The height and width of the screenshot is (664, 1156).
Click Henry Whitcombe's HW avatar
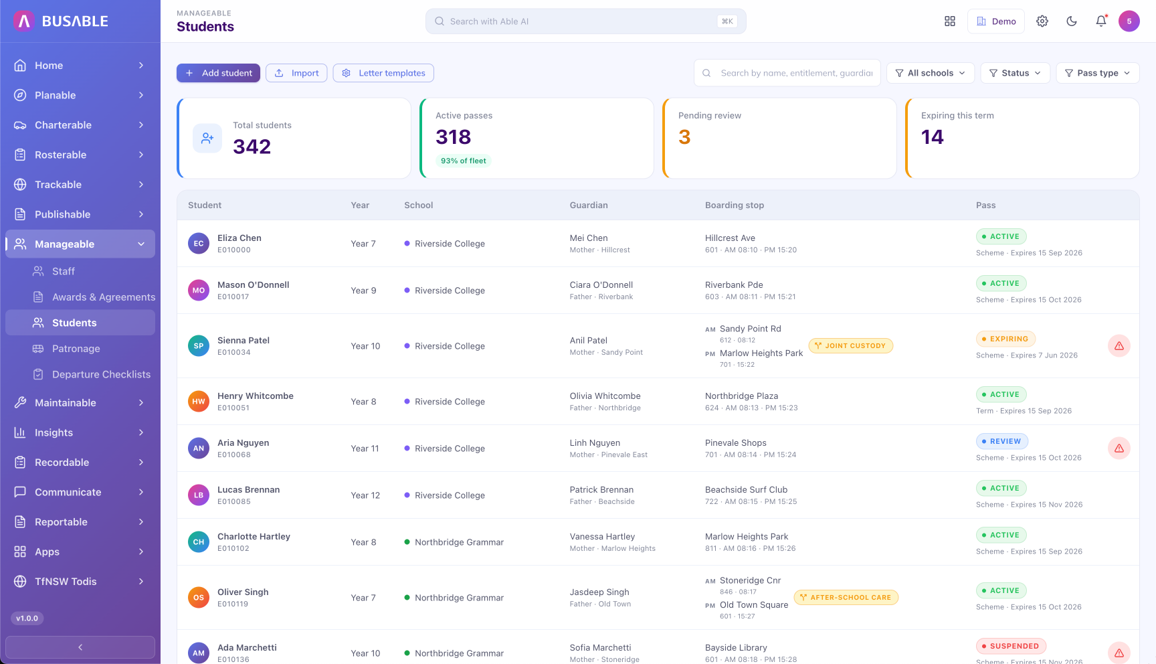pyautogui.click(x=199, y=402)
